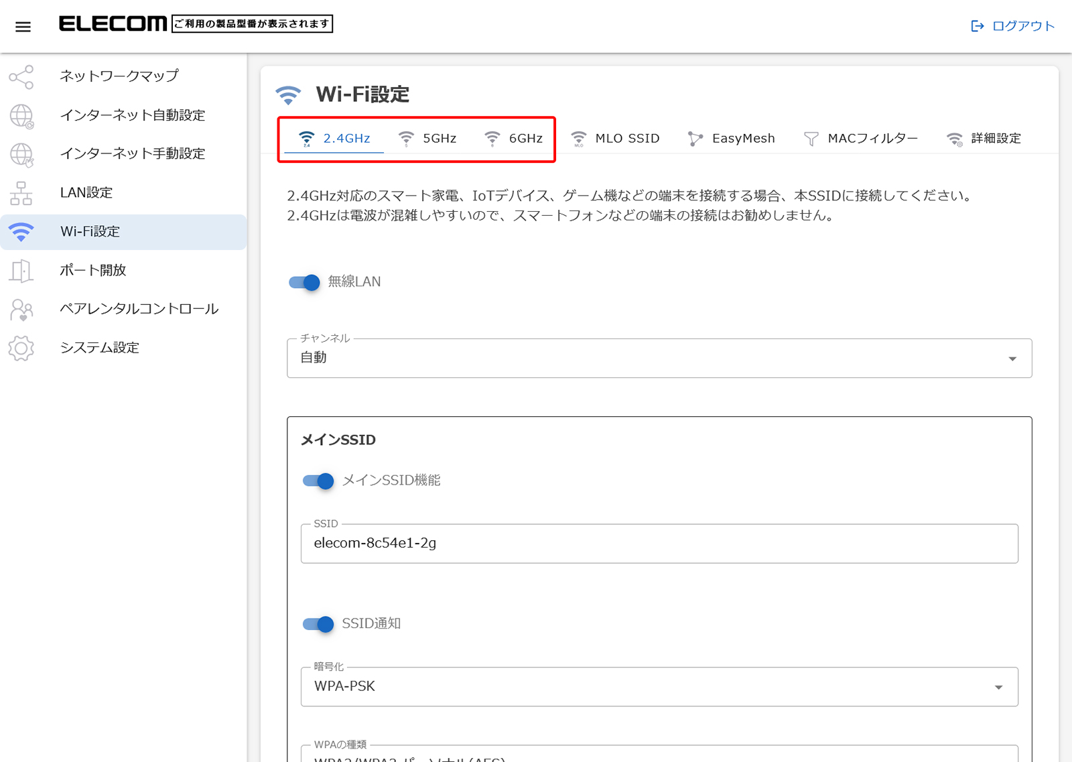The image size is (1072, 762).
Task: Click the インターネット自動設定 globe icon
Action: [x=21, y=116]
